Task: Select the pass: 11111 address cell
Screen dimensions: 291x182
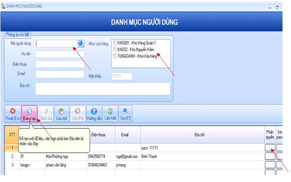Action: pos(202,148)
